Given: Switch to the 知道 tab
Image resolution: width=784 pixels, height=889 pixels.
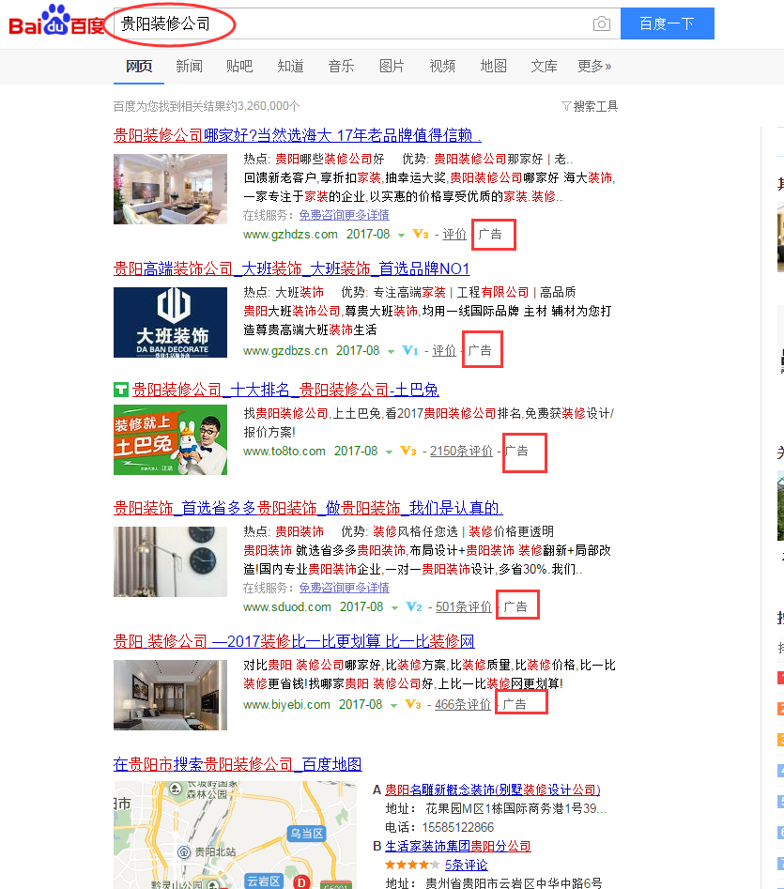Looking at the screenshot, I should click(290, 67).
